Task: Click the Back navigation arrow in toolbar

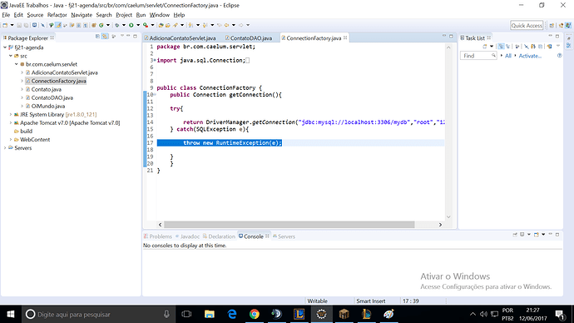Action: pyautogui.click(x=226, y=25)
